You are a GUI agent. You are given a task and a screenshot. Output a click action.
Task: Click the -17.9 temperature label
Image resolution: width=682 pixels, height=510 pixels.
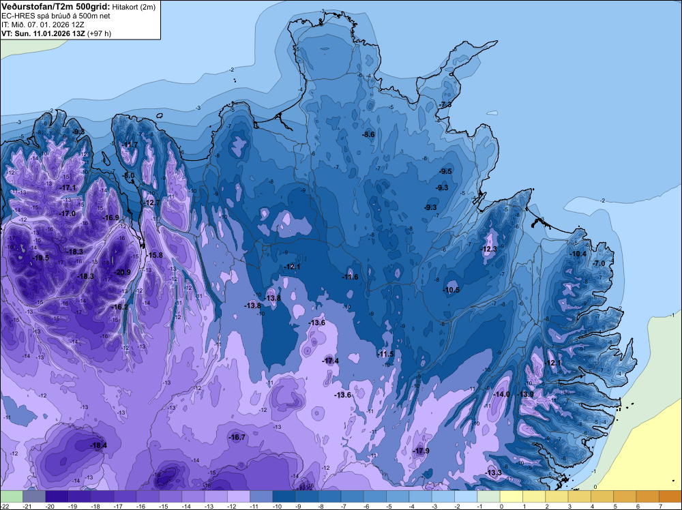(421, 451)
